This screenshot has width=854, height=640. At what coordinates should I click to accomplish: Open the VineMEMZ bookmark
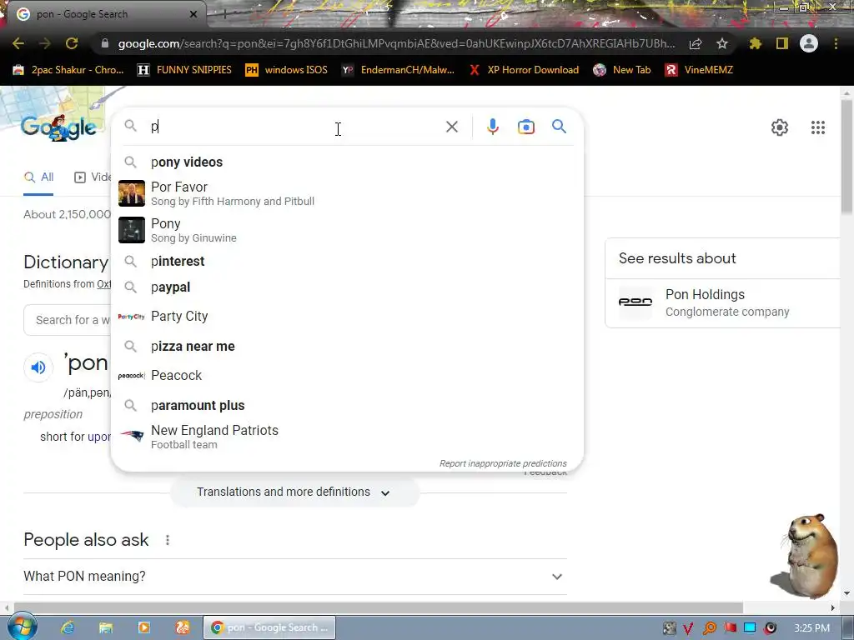point(700,70)
